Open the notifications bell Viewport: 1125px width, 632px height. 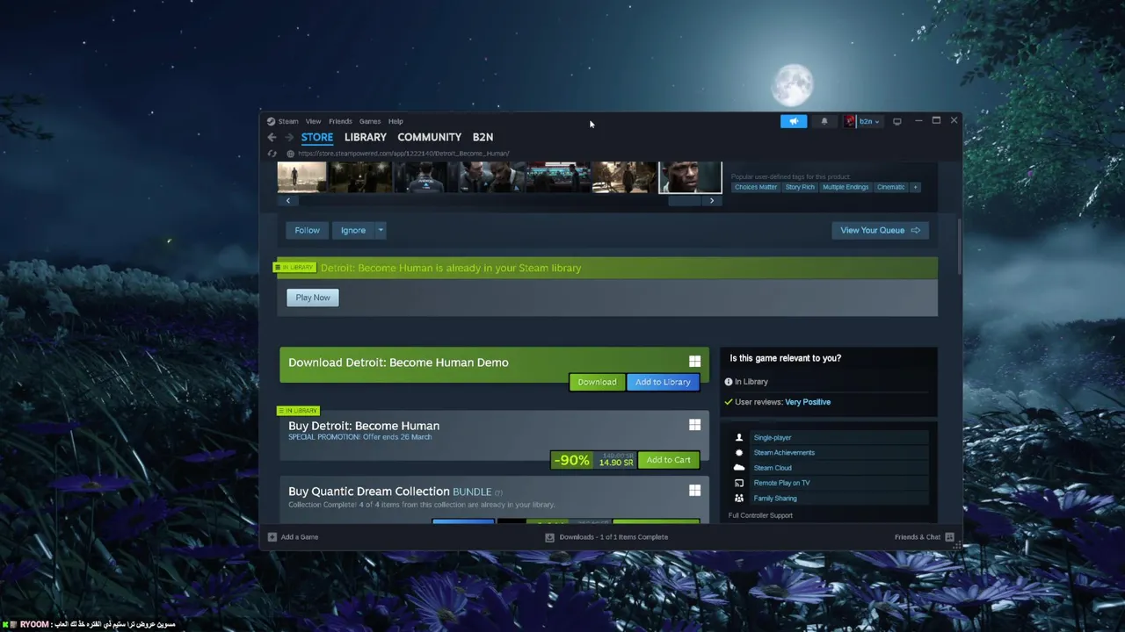coord(824,121)
